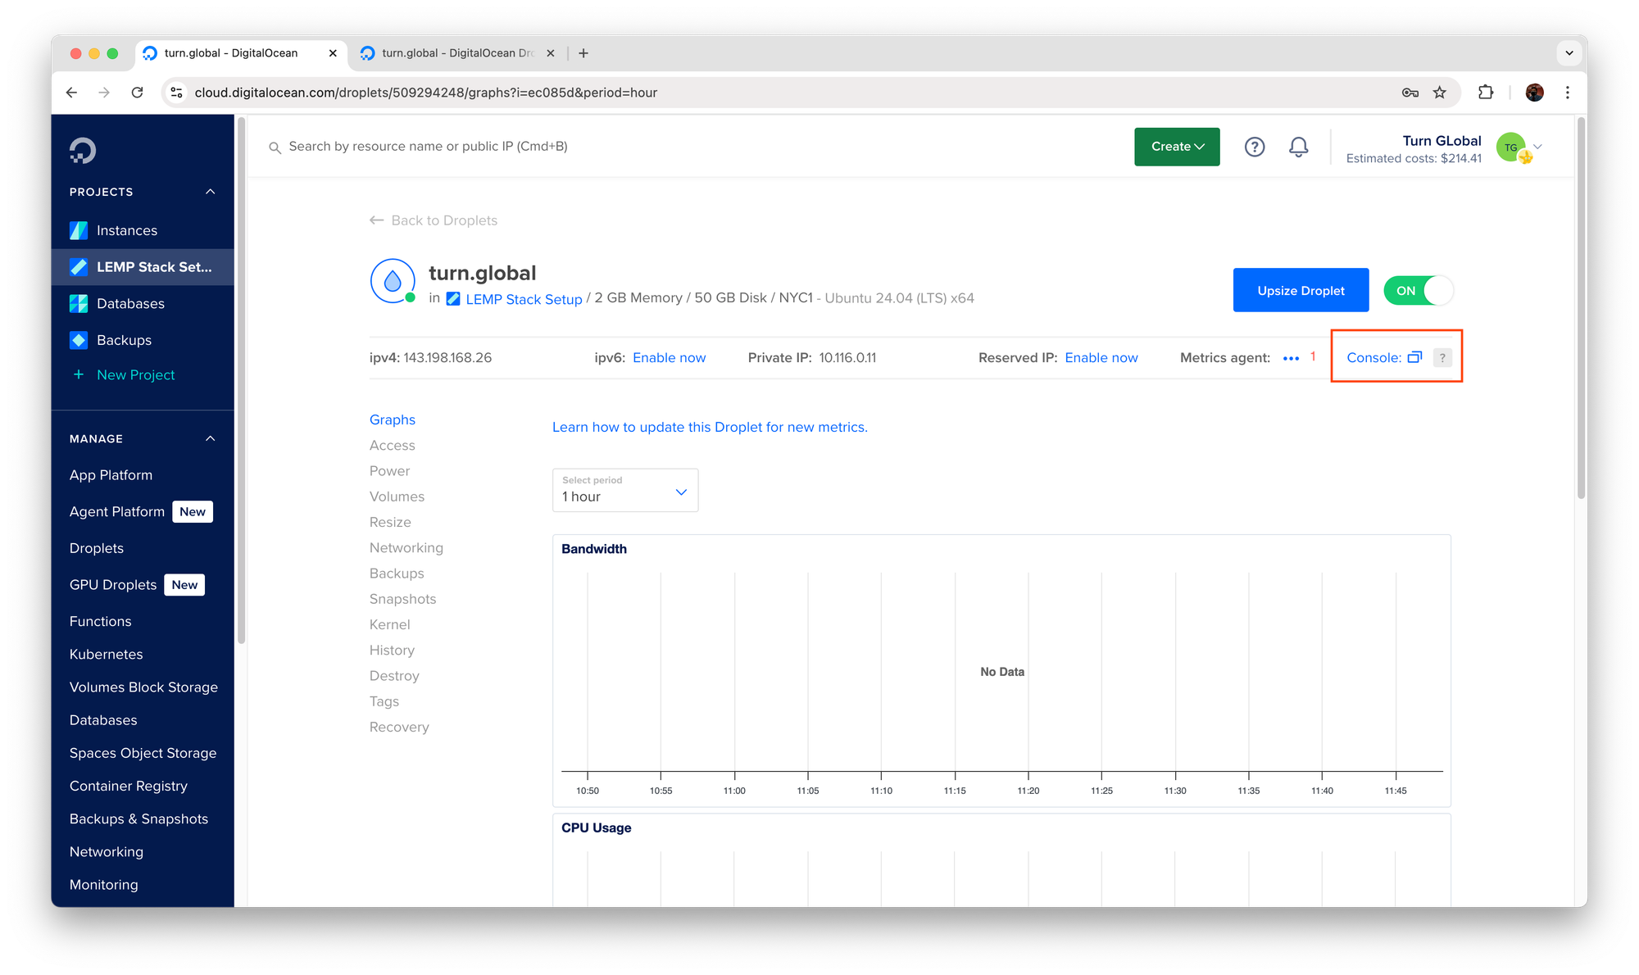This screenshot has width=1639, height=975.
Task: Select the Graphs section tab
Action: pos(393,419)
